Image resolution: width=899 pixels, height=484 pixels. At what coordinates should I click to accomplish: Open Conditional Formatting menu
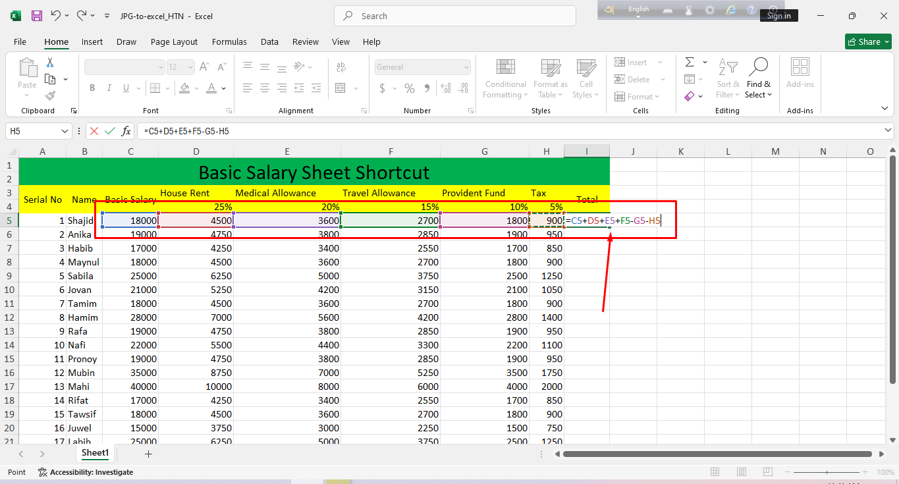[505, 78]
